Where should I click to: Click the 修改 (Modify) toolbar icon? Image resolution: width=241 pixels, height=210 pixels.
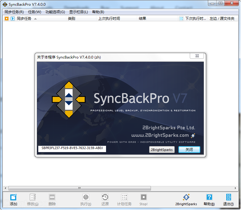pos(33,197)
